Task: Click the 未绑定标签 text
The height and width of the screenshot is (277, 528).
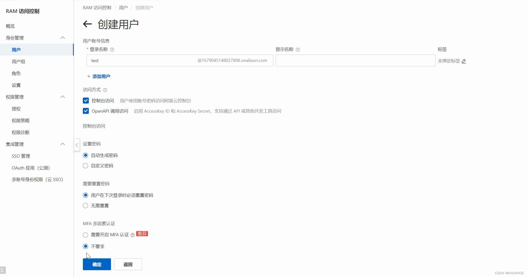Action: (449, 61)
